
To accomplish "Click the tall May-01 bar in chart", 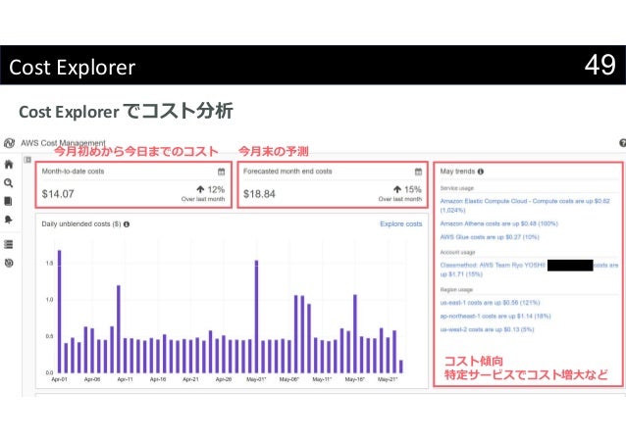I will pos(256,317).
